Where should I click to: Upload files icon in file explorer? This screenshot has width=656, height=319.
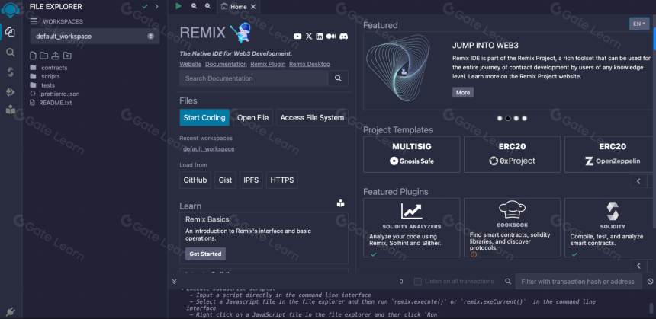[x=55, y=56]
